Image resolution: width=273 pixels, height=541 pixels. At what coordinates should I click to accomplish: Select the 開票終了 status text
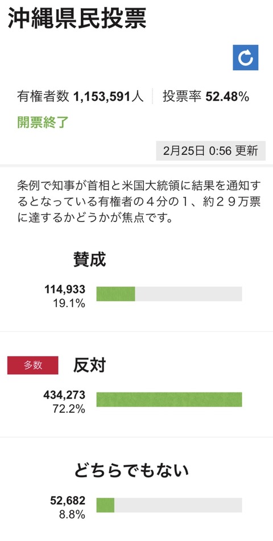[x=43, y=122]
